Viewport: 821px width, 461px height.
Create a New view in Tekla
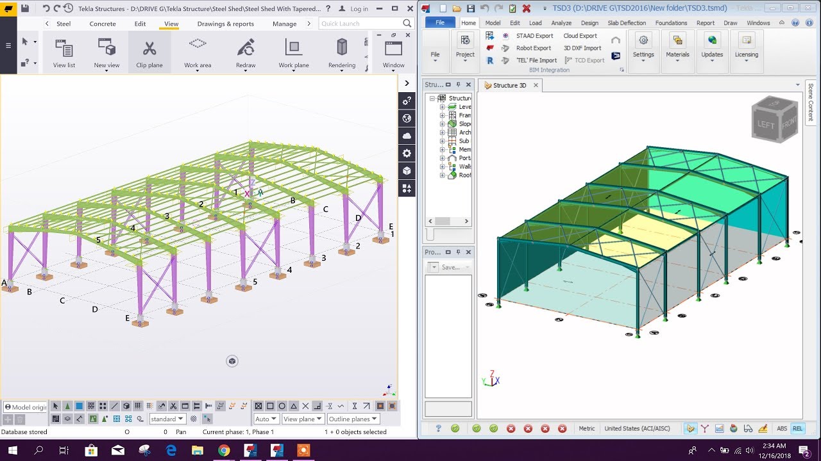(x=106, y=53)
